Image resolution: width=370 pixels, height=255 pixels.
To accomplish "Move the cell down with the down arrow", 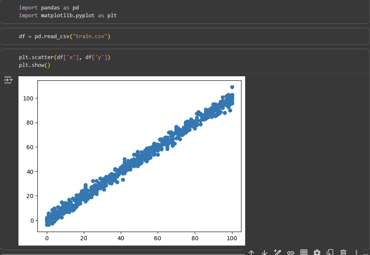I will click(264, 253).
